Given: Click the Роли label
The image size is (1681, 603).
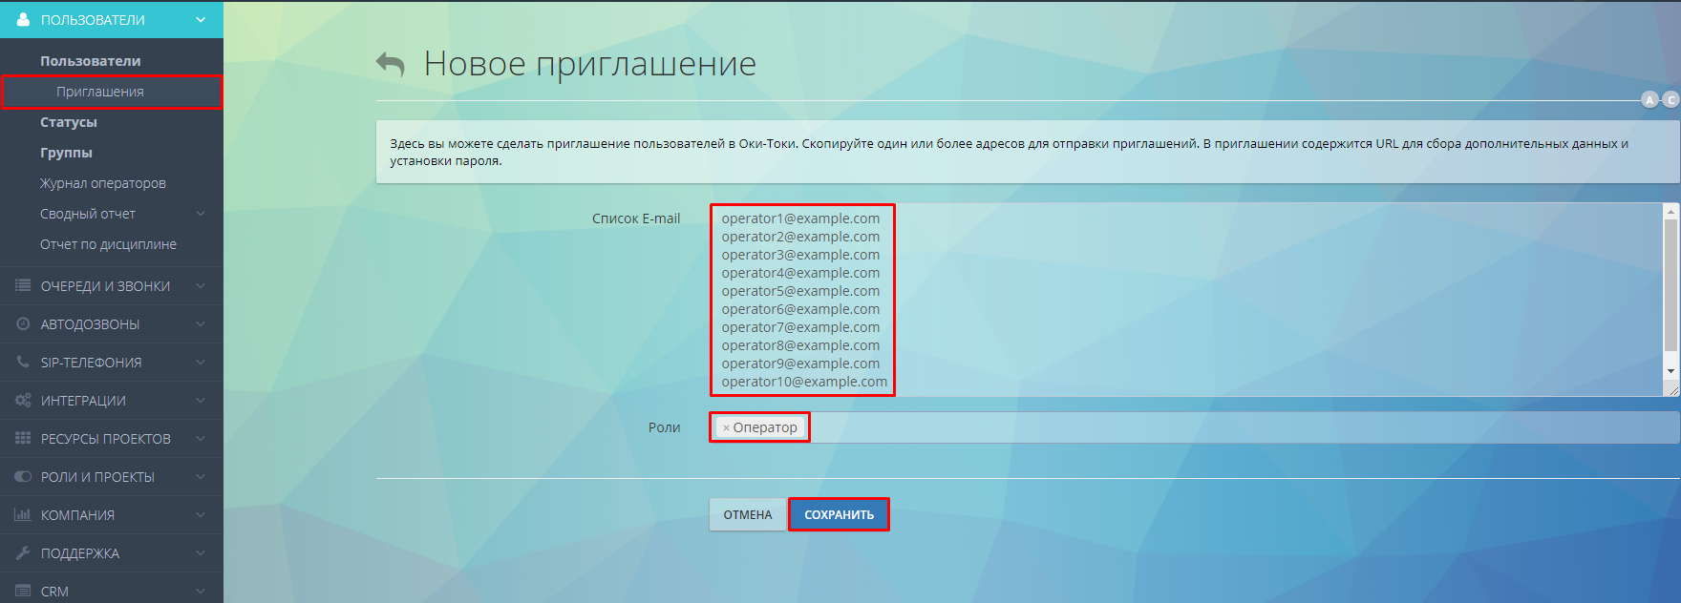Looking at the screenshot, I should pyautogui.click(x=664, y=427).
